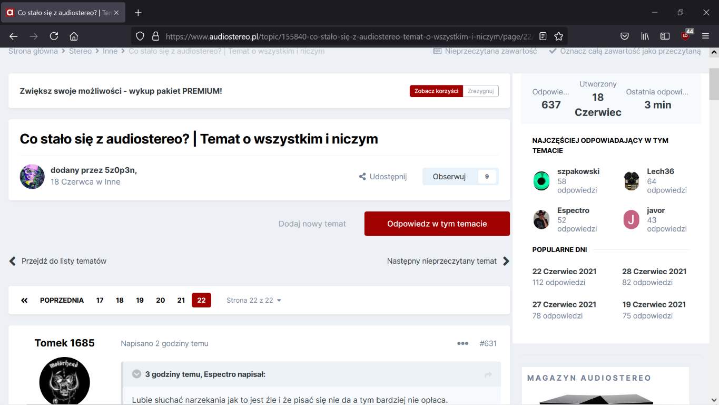Viewport: 719px width, 405px height.
Task: Click the browser URL address field
Action: 349,36
